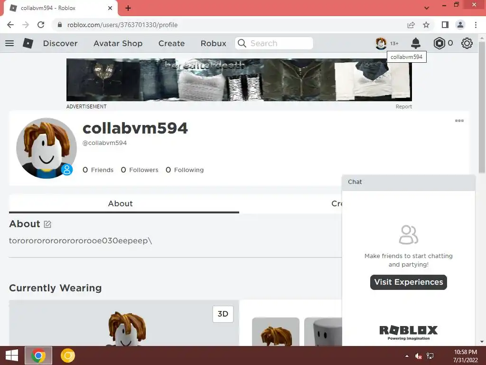Open taskbar clock and date
The image size is (486, 365).
coord(465,356)
